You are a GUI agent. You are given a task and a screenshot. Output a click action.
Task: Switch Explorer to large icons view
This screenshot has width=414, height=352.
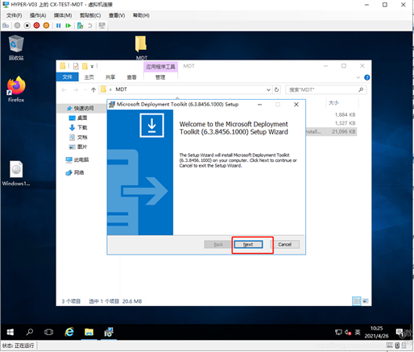(366, 301)
